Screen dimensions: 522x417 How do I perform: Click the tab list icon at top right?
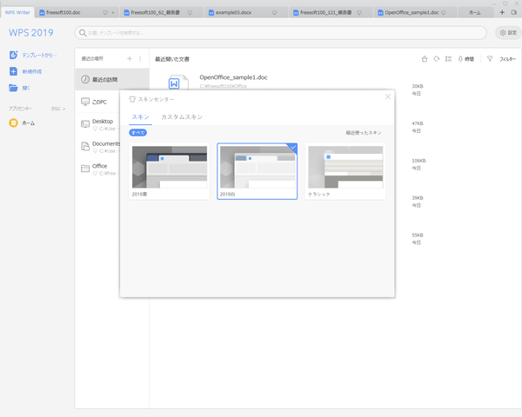tap(514, 12)
